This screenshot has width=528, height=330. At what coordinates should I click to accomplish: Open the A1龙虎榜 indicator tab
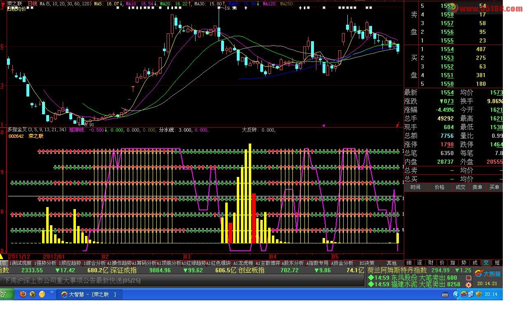tap(243, 263)
